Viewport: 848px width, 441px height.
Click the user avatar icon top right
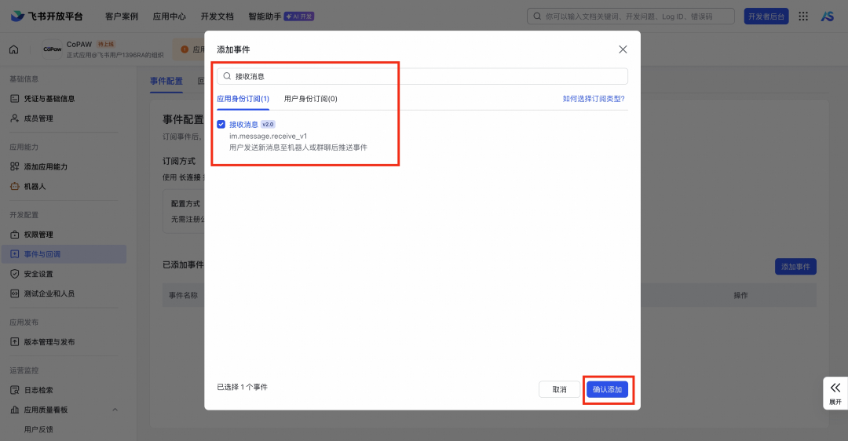[827, 16]
